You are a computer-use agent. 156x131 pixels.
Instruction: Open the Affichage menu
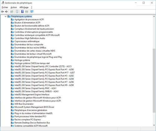click(x=24, y=7)
